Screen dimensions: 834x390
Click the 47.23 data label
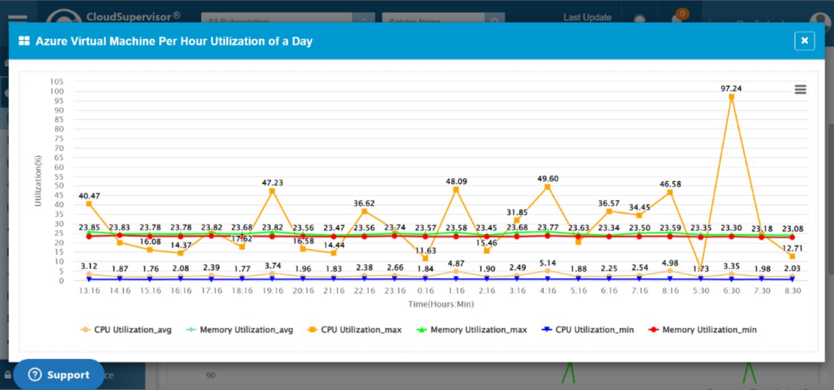click(273, 183)
